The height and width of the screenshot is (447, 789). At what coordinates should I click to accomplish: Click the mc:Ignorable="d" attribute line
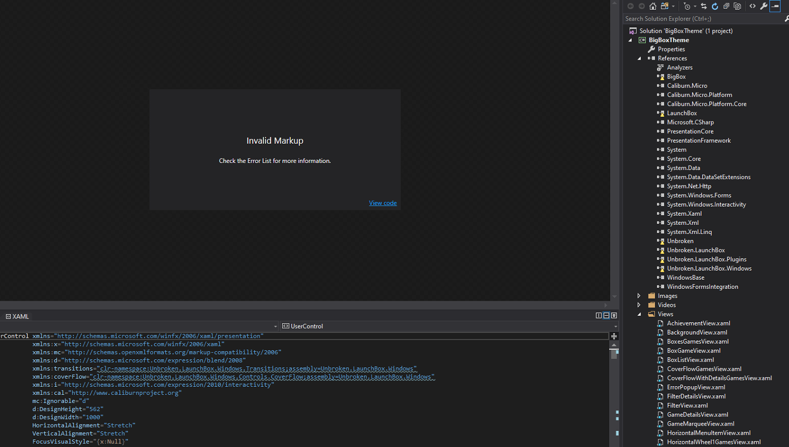(61, 401)
